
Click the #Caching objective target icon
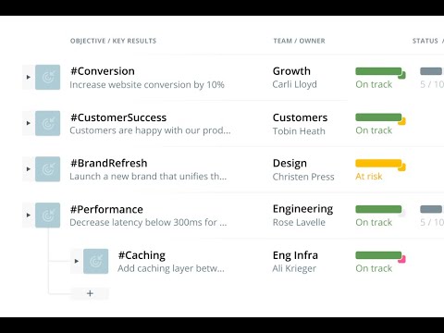pyautogui.click(x=95, y=261)
